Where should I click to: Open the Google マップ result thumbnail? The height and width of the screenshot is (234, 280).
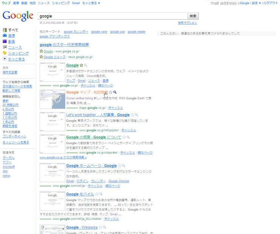click(x=52, y=99)
